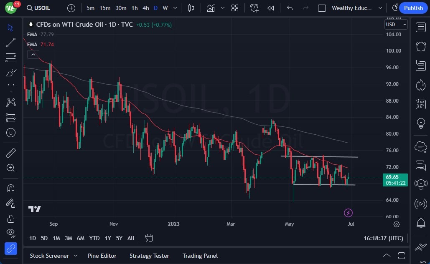430x264 pixels.
Task: Toggle Magnet mode for drawings
Action: point(10,188)
